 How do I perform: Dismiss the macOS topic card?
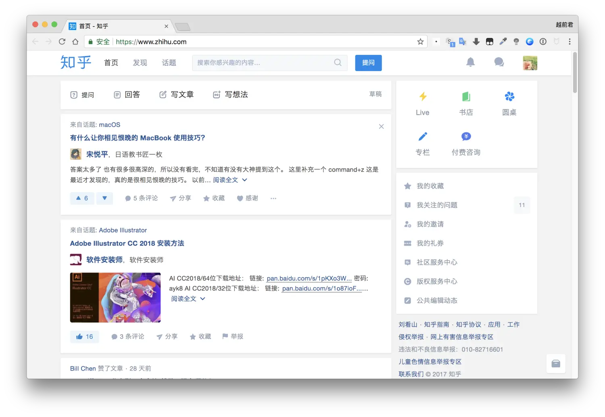point(381,126)
